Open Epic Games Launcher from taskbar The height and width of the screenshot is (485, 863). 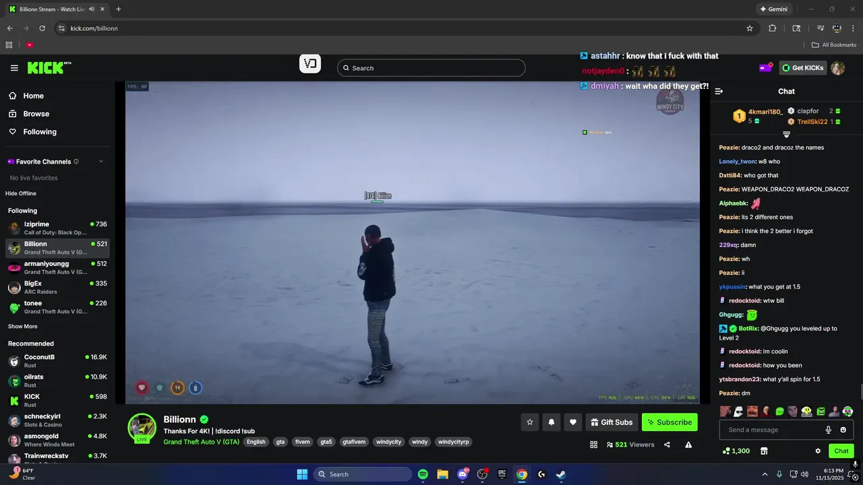(502, 474)
